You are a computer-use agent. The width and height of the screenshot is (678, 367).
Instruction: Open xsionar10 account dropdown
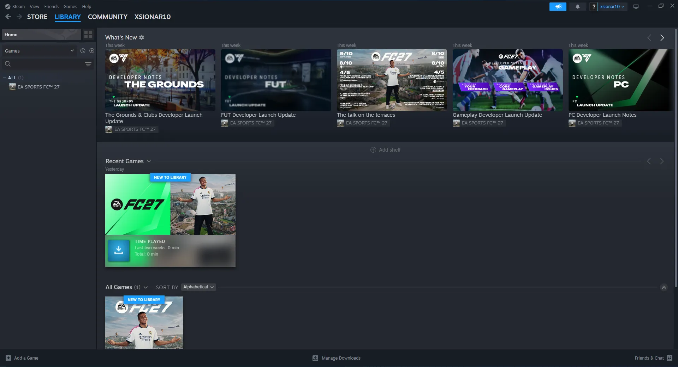[x=612, y=7]
